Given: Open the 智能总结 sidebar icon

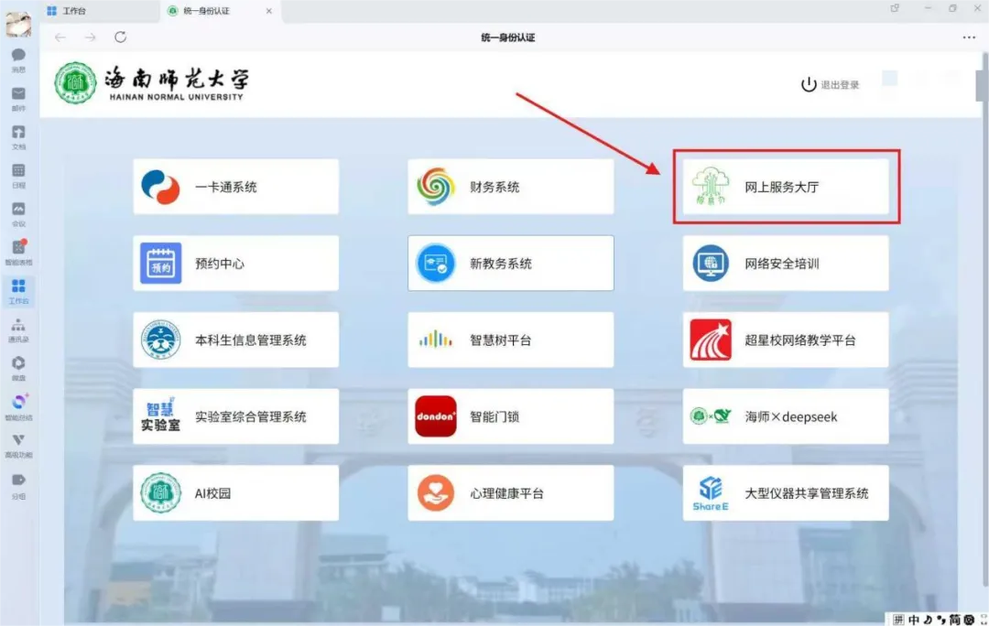Looking at the screenshot, I should (x=18, y=406).
